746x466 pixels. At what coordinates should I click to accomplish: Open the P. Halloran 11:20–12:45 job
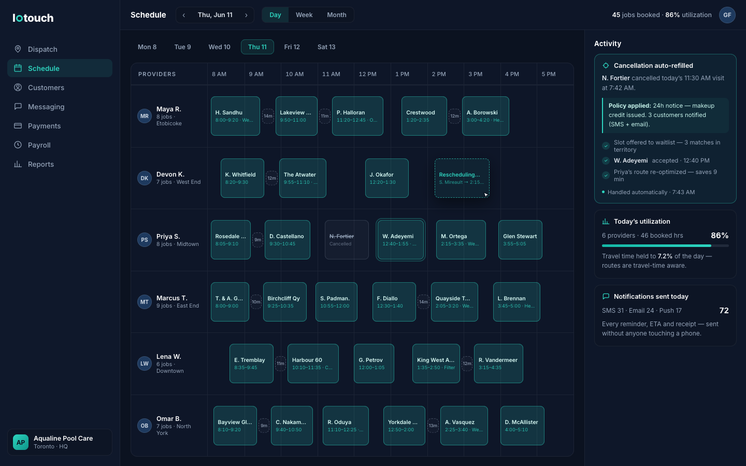(357, 116)
